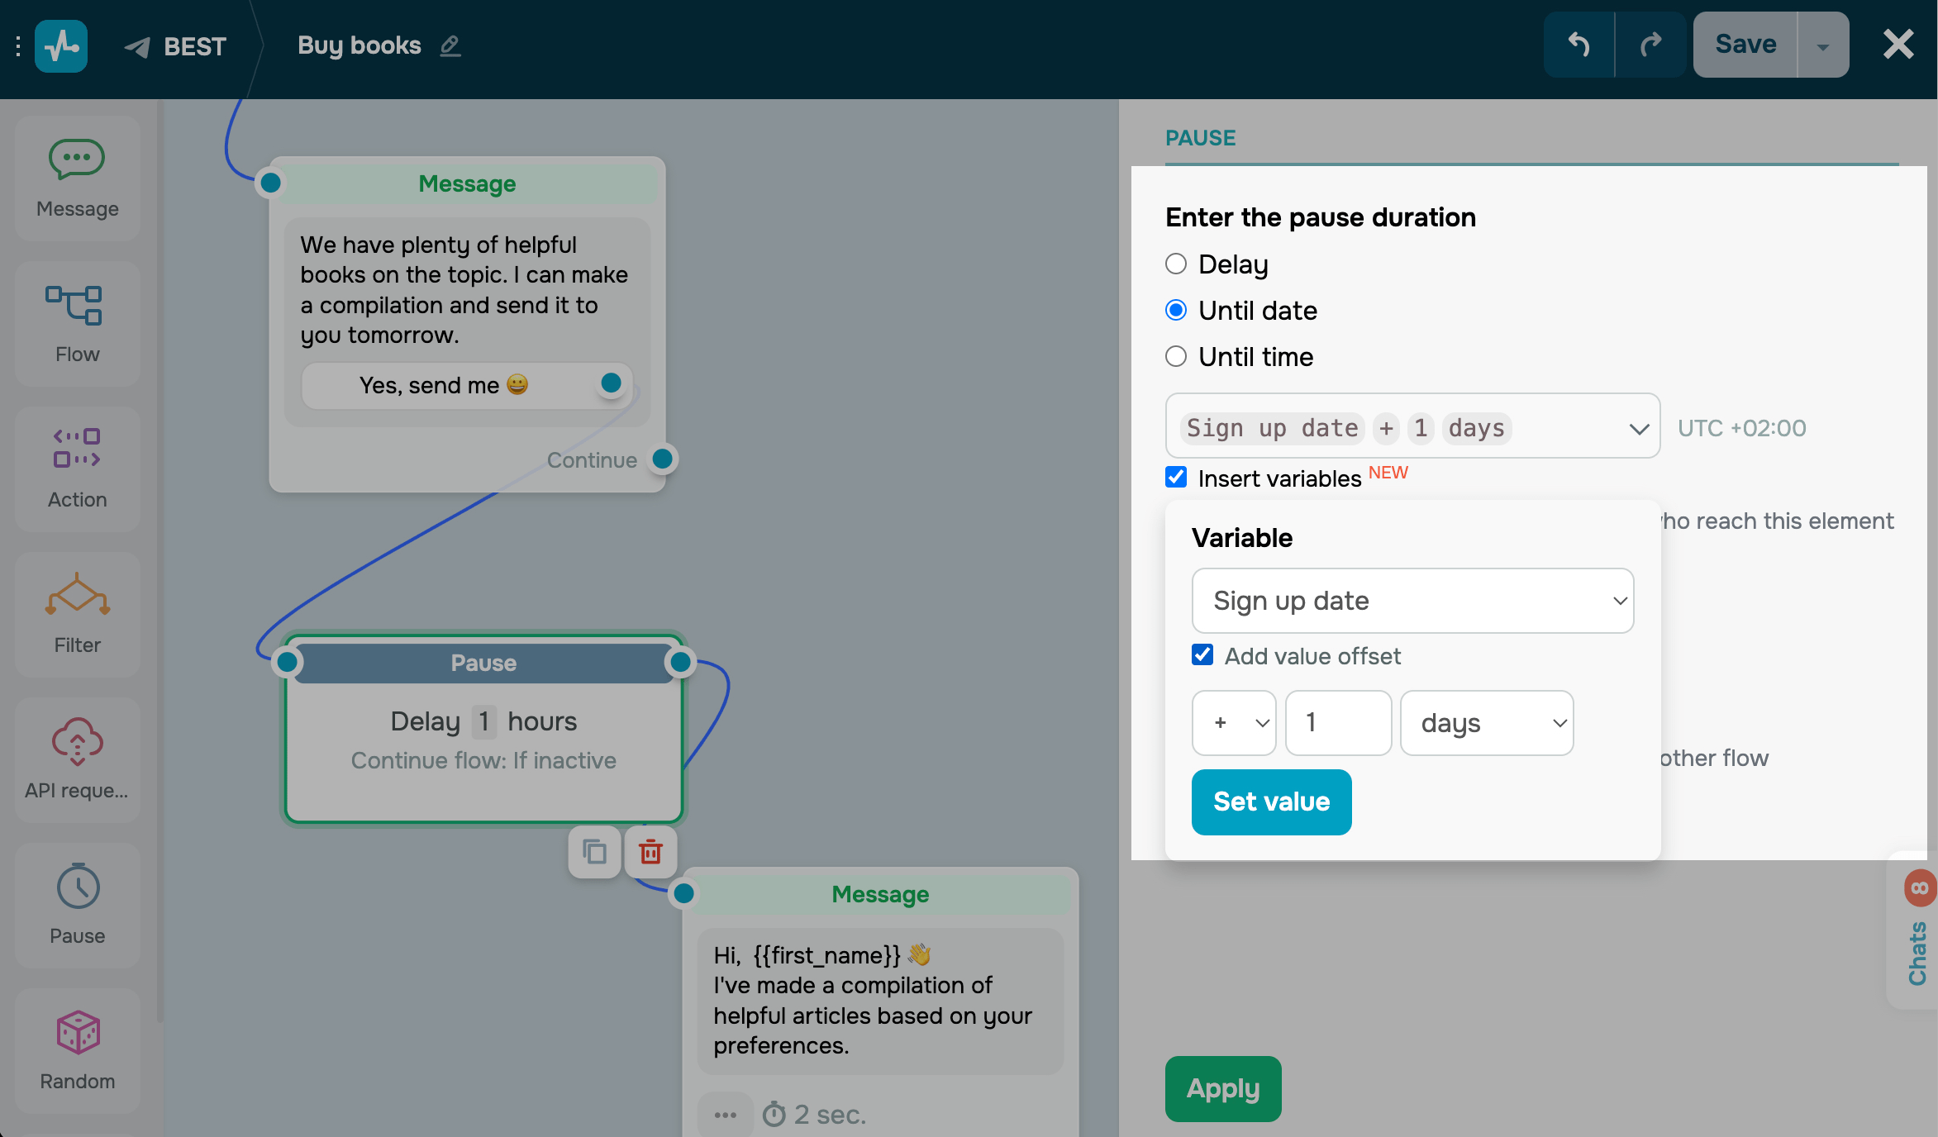
Task: Edit flow name with pencil icon
Action: 450,45
